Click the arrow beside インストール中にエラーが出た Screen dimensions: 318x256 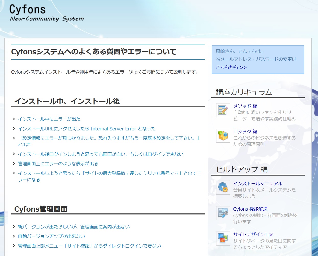coord(14,119)
